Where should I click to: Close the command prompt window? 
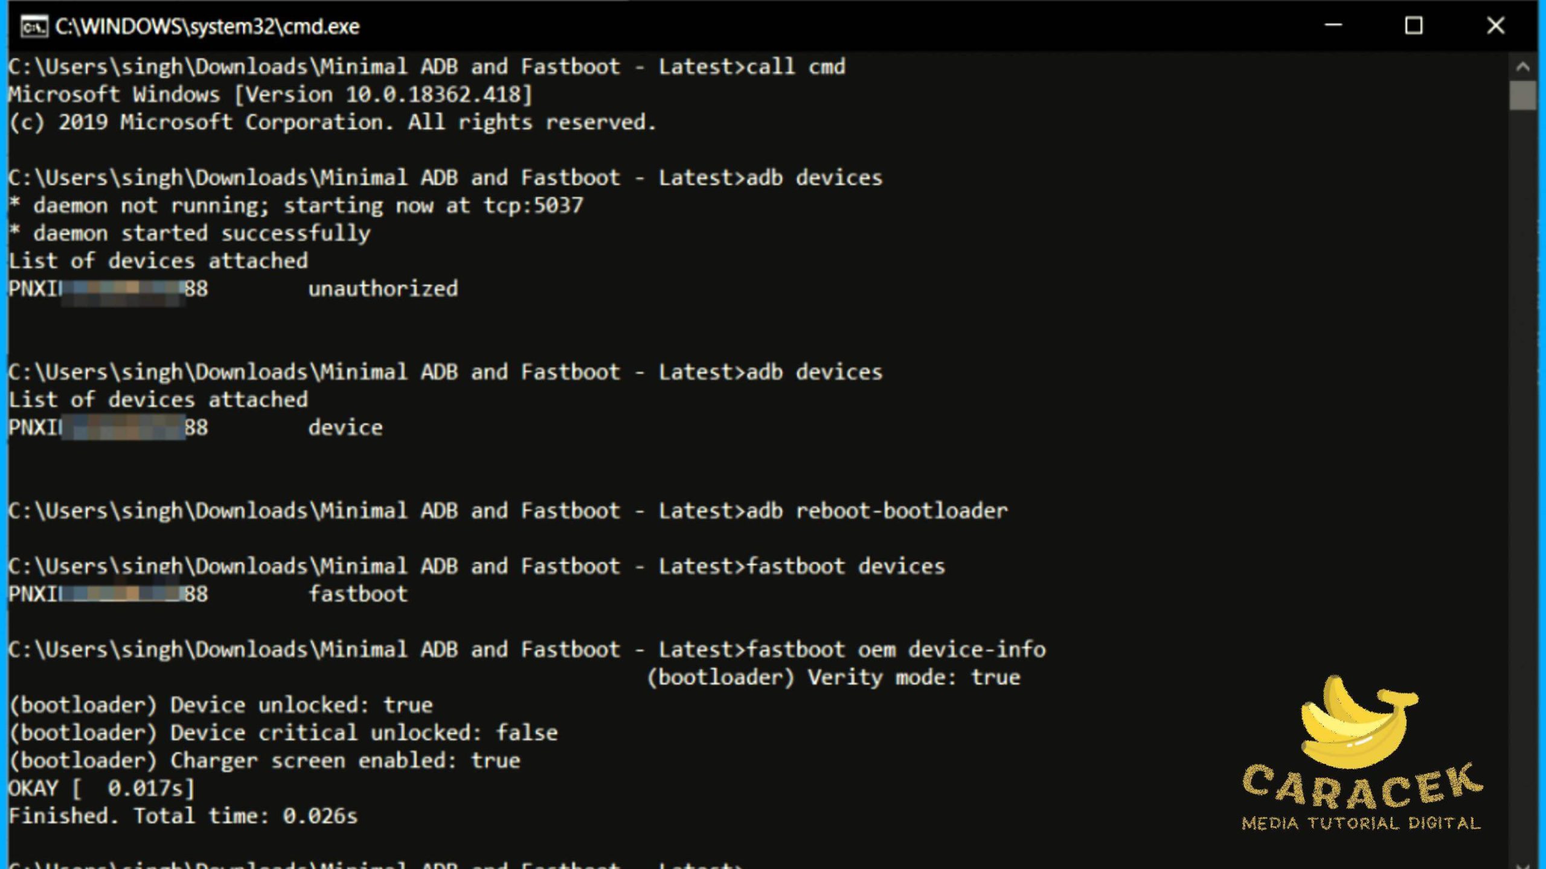(x=1495, y=25)
